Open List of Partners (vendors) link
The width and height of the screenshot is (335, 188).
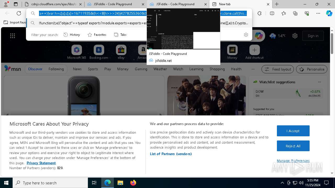point(171,154)
